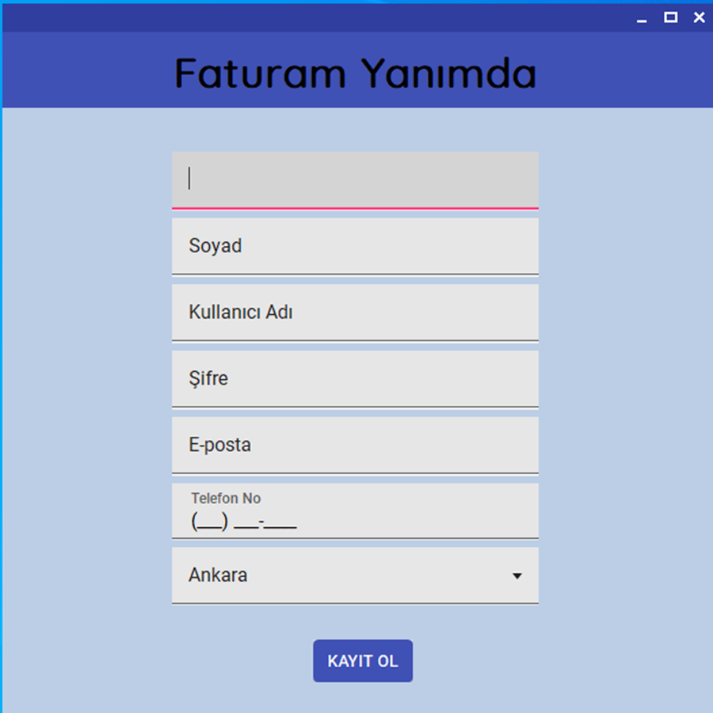
Task: Click the Telefon No field
Action: click(x=355, y=510)
